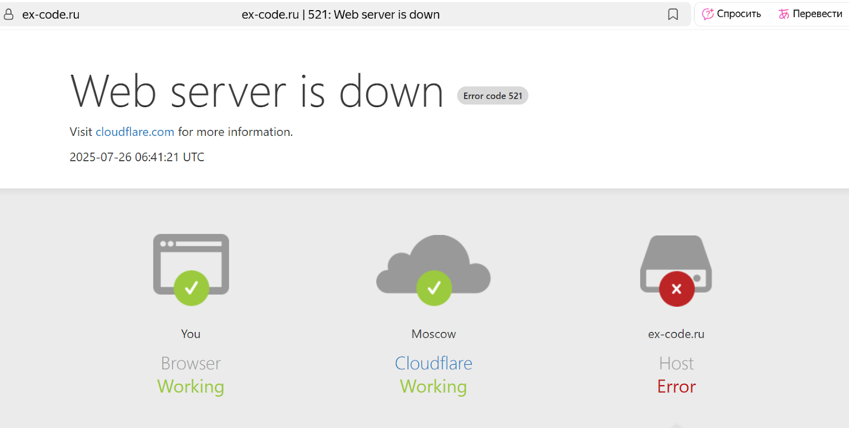
Task: Click the browser window icon above You
Action: 191,269
